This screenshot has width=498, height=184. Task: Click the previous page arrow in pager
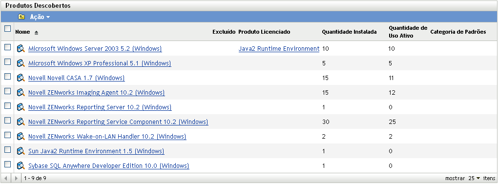[6, 178]
